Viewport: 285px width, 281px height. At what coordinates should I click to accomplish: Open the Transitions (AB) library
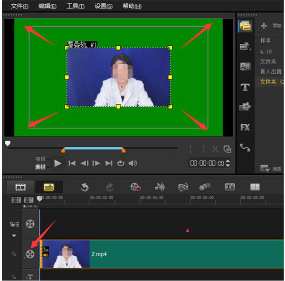(245, 67)
